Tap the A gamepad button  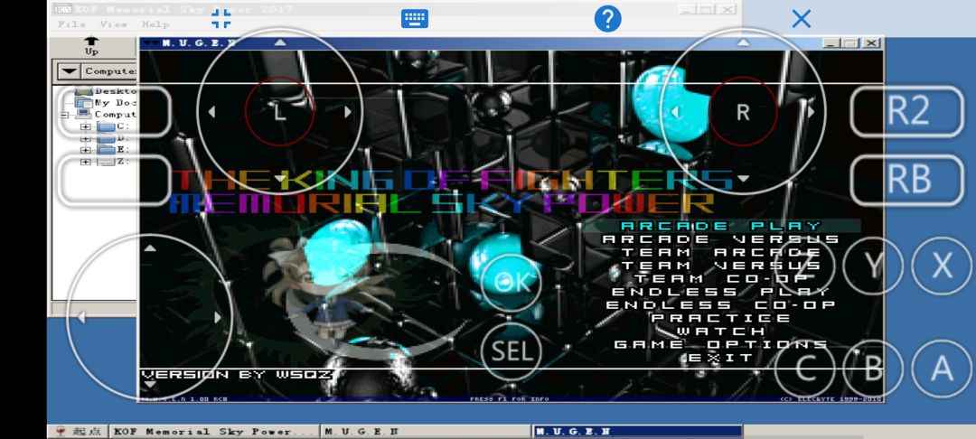pyautogui.click(x=942, y=369)
